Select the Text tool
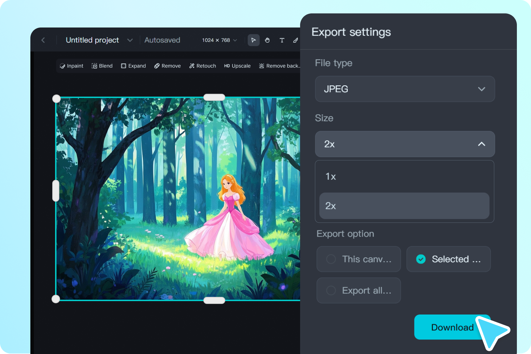The height and width of the screenshot is (354, 531). coord(282,40)
